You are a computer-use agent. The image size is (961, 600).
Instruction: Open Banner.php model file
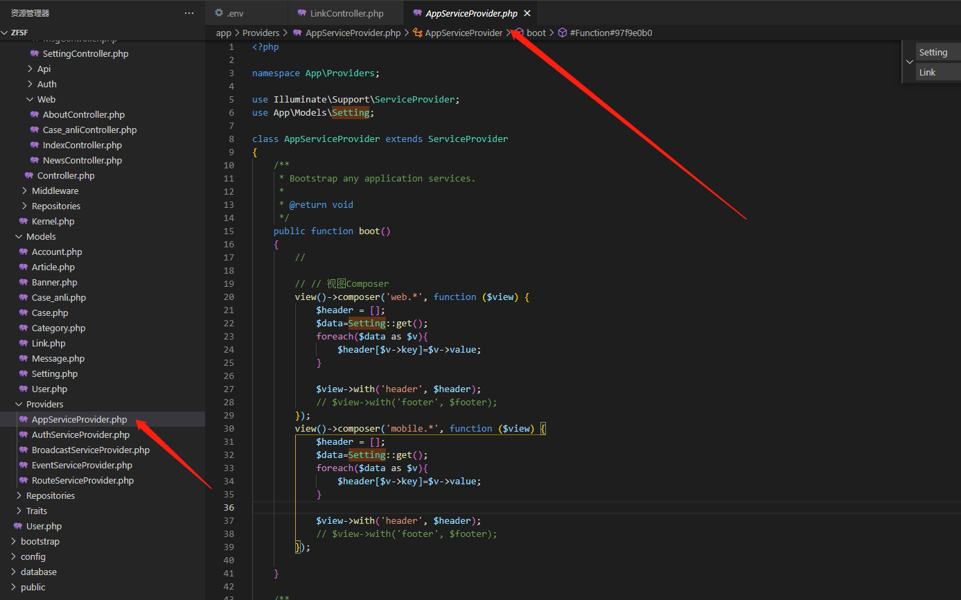(x=54, y=282)
